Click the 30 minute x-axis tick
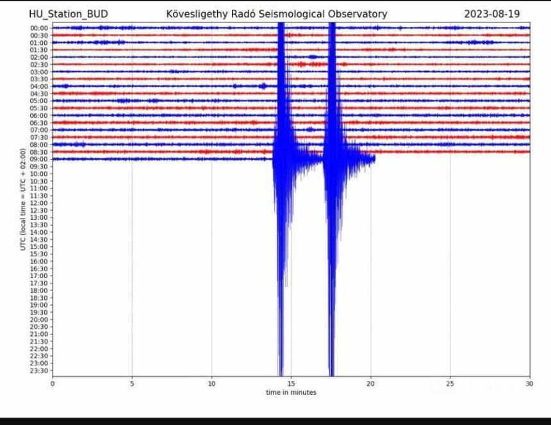The width and height of the screenshot is (551, 425). click(x=530, y=383)
